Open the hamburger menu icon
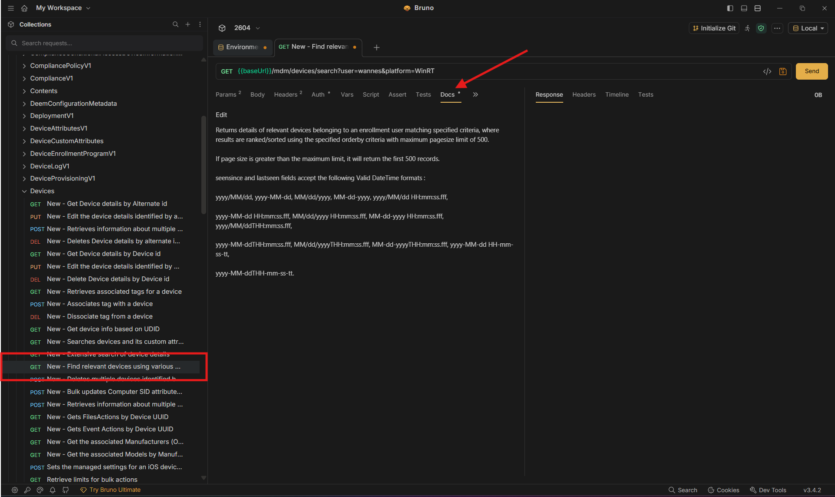 (11, 8)
